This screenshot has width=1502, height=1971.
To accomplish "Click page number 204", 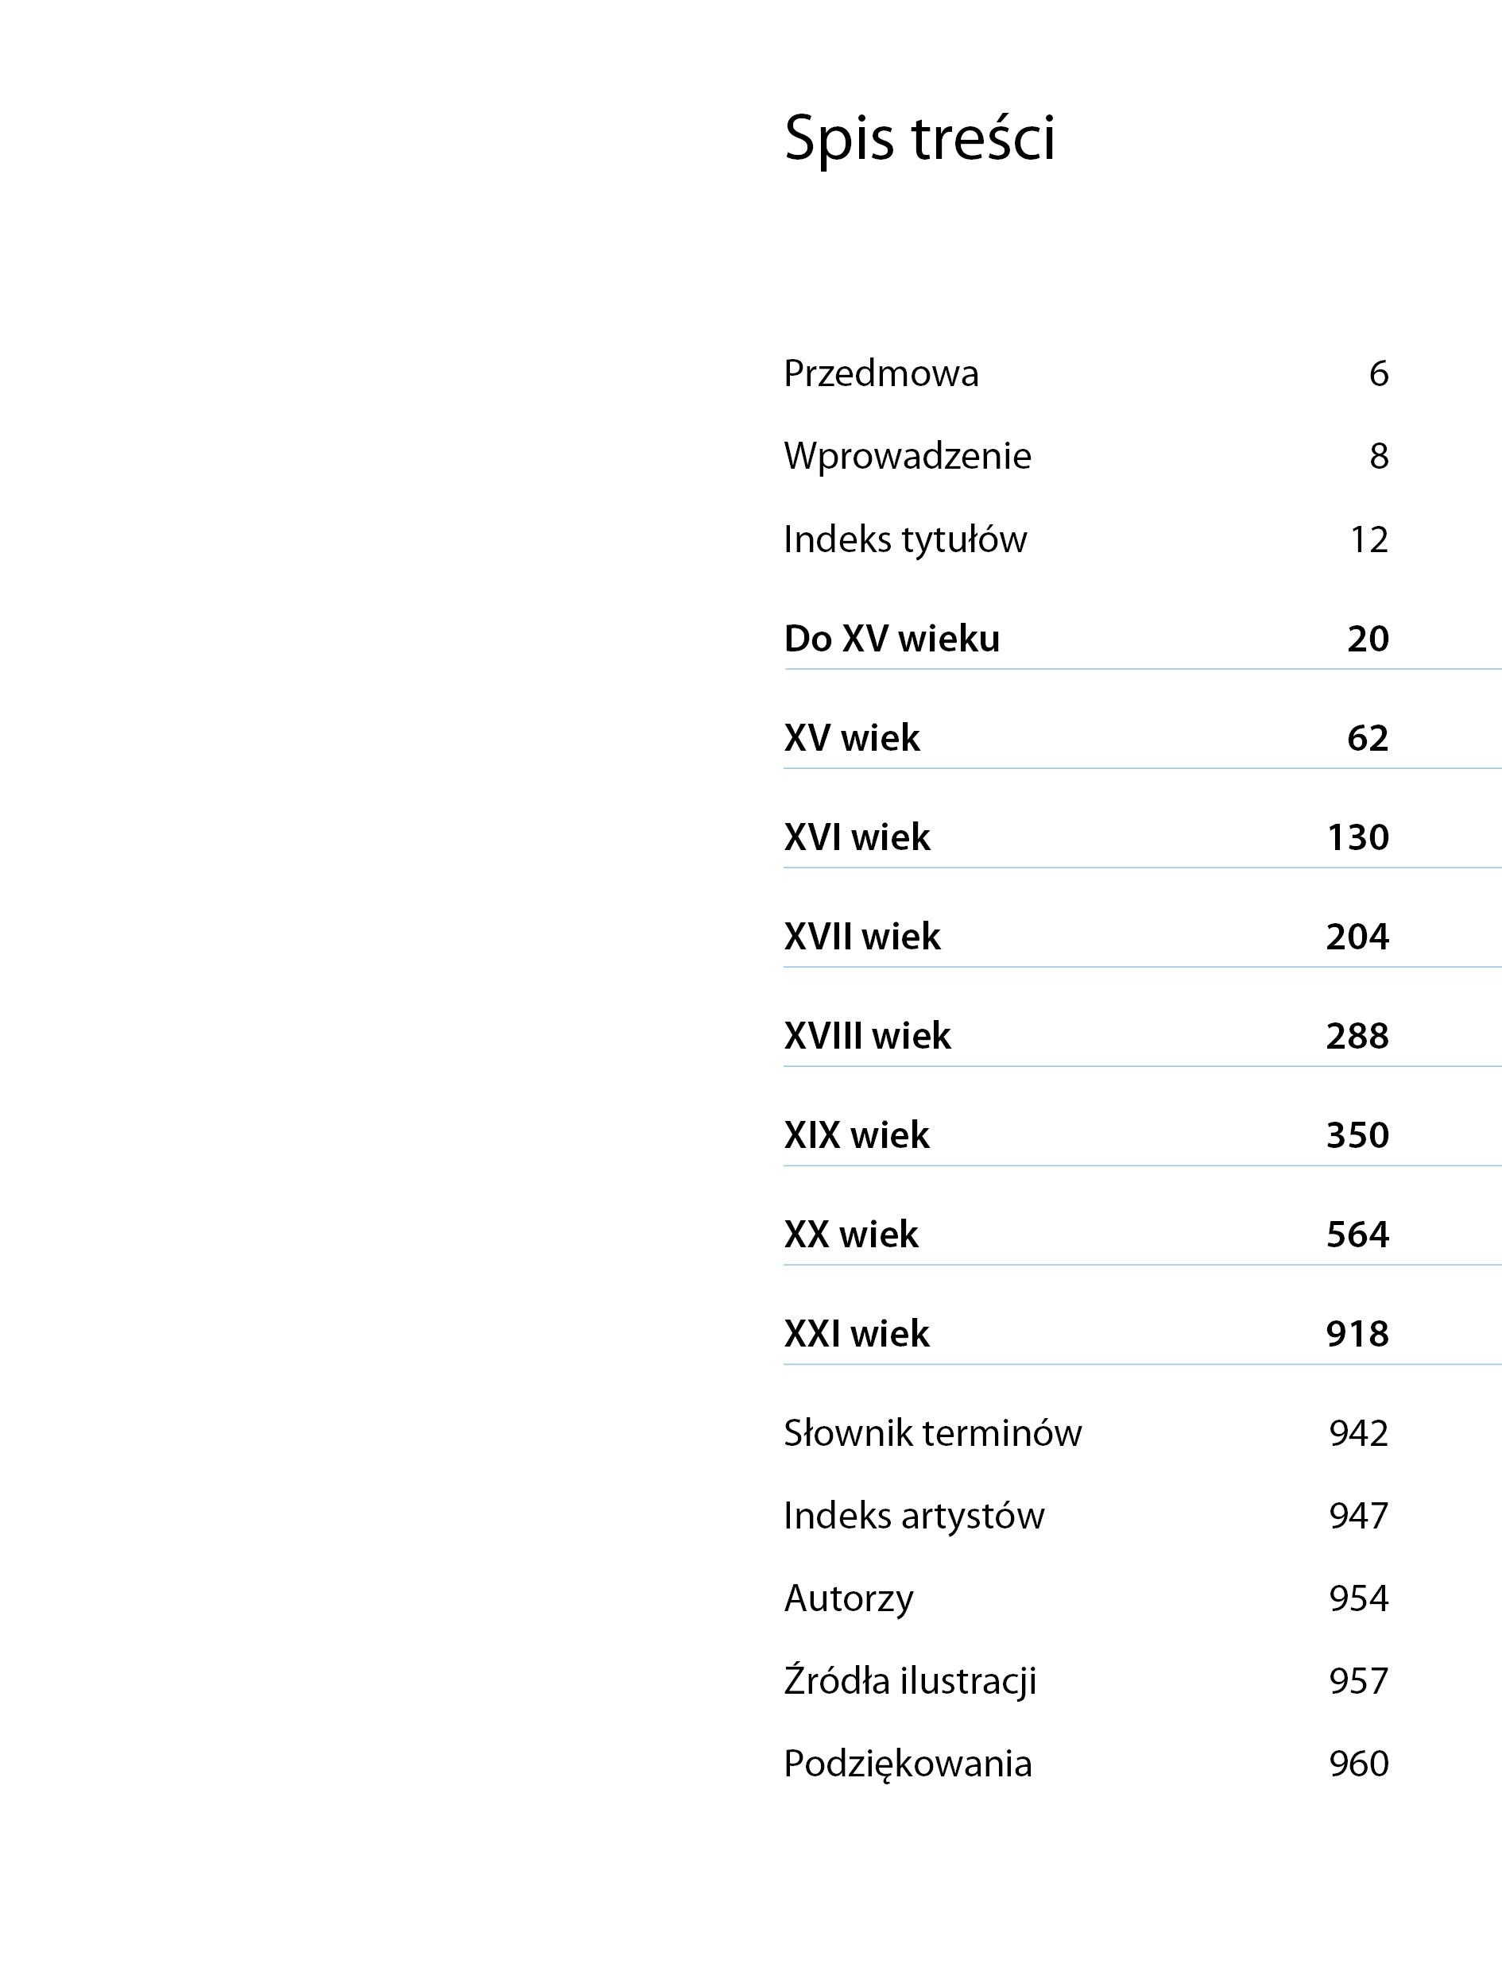I will click(x=1357, y=936).
